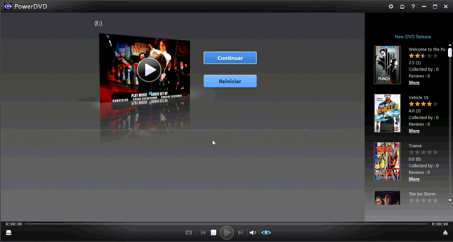This screenshot has width=453, height=242.
Task: Open the disc drive source icon
Action: [x=9, y=232]
